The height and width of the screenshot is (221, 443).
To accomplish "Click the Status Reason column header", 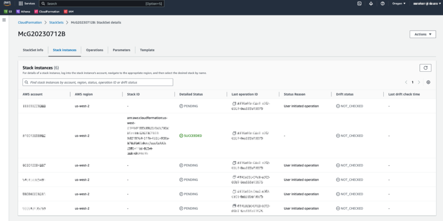I will pyautogui.click(x=295, y=94).
